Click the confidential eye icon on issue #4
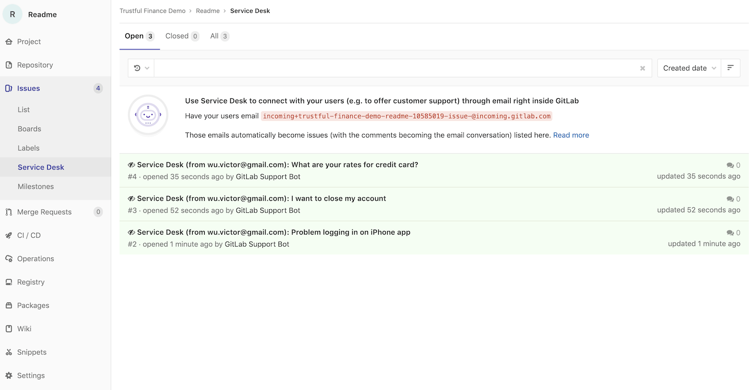754x390 pixels. coord(131,165)
